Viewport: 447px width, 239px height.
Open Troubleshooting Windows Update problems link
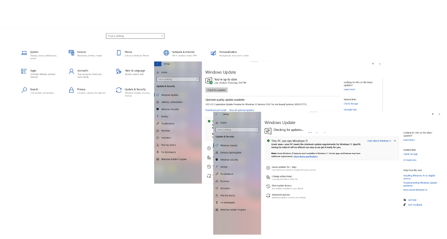pos(420,184)
